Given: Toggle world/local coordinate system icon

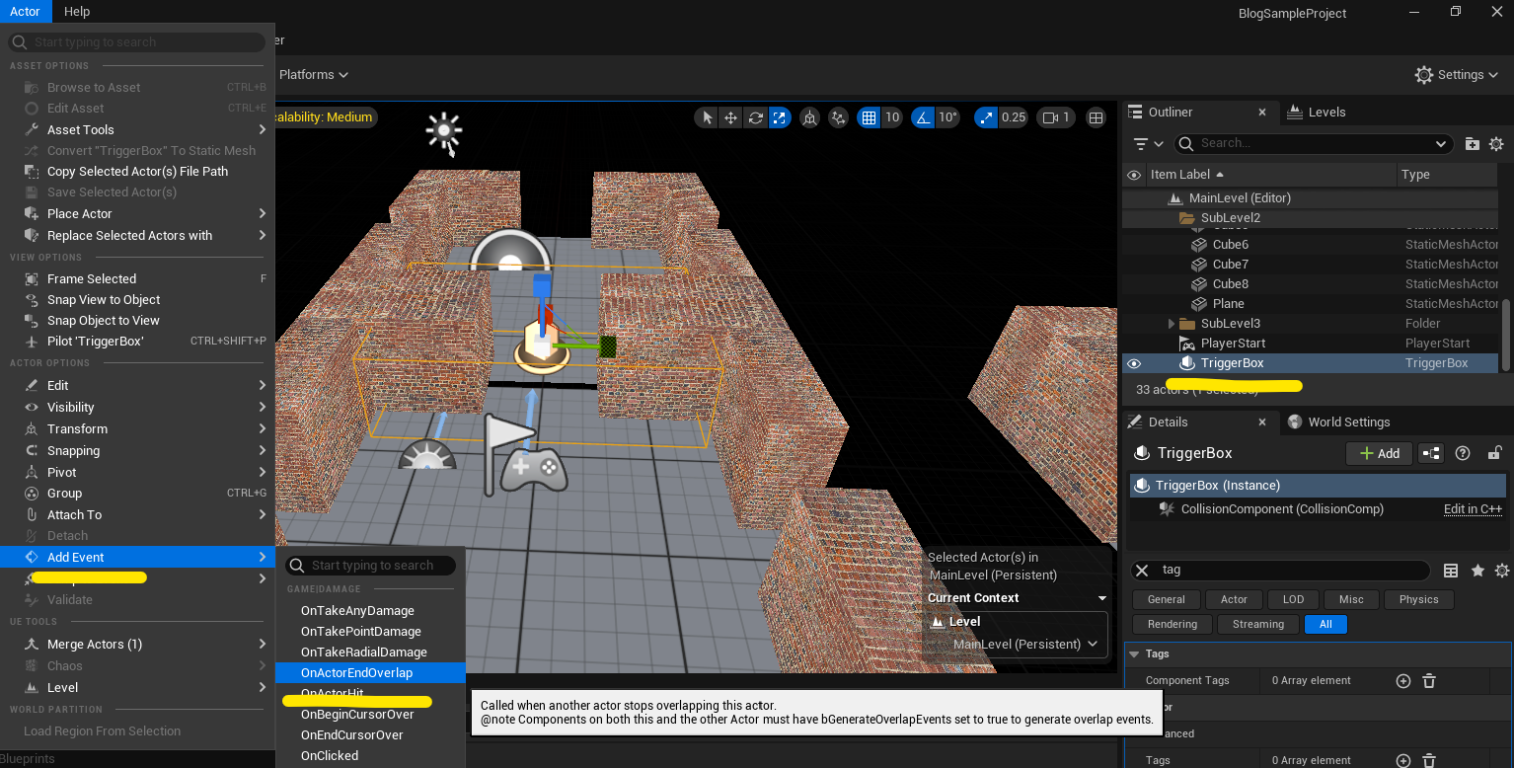Looking at the screenshot, I should (x=809, y=117).
